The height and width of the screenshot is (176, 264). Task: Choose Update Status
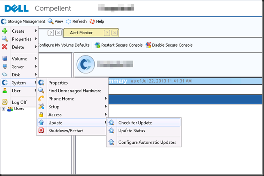coord(144,131)
